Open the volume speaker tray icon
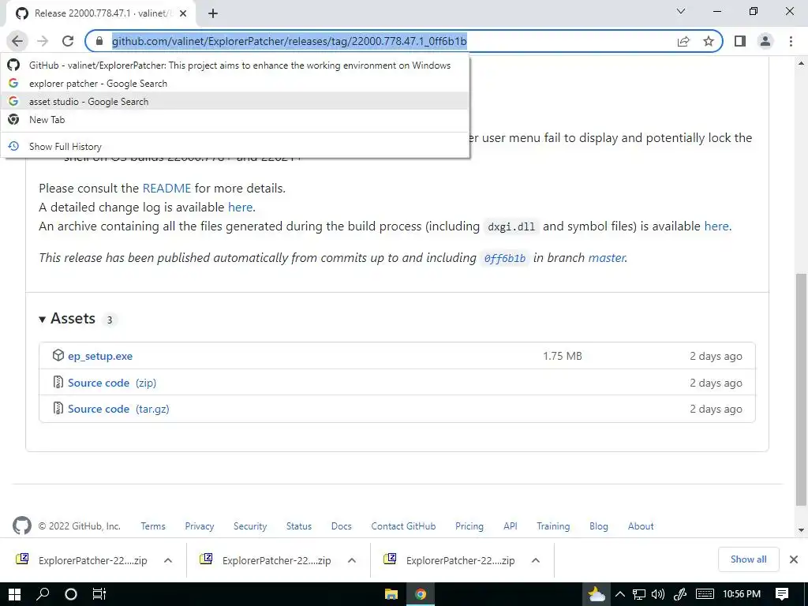The width and height of the screenshot is (808, 606). coord(657,594)
